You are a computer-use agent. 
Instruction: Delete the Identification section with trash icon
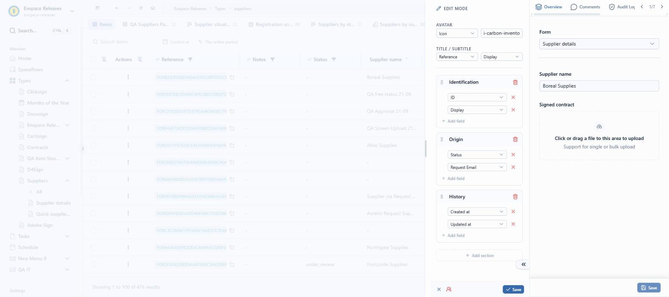pos(515,82)
